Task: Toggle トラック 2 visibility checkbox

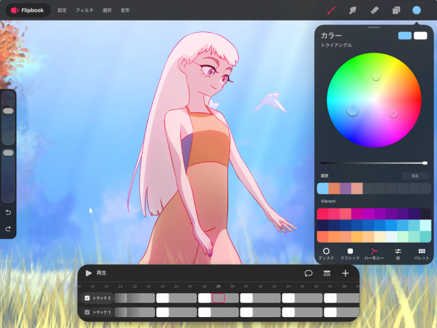Action: click(87, 298)
